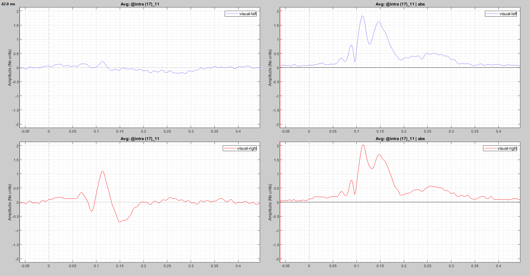Image resolution: width=530 pixels, height=276 pixels.
Task: Select the visual-right legend in bottom-left plot
Action: coord(240,148)
